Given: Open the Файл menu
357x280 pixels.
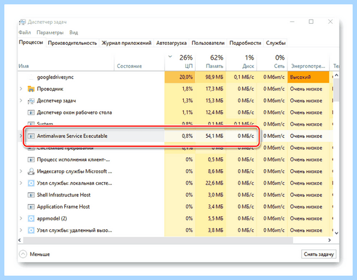Looking at the screenshot, I should coord(24,32).
